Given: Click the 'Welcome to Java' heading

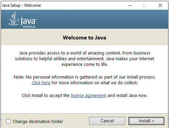Looking at the screenshot, I should 84,37.
